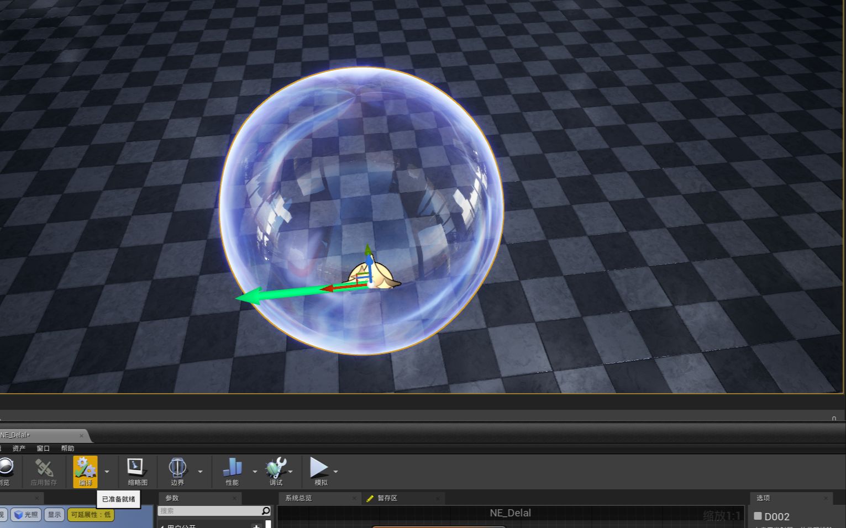Image resolution: width=846 pixels, height=528 pixels.
Task: Click the magnifier icon in the parameters search
Action: (266, 511)
